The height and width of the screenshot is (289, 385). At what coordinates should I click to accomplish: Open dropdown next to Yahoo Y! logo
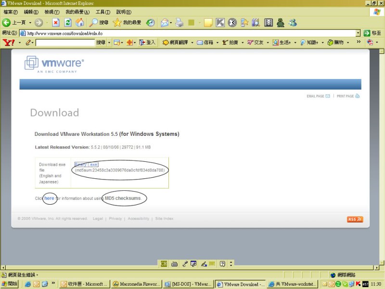(x=20, y=42)
